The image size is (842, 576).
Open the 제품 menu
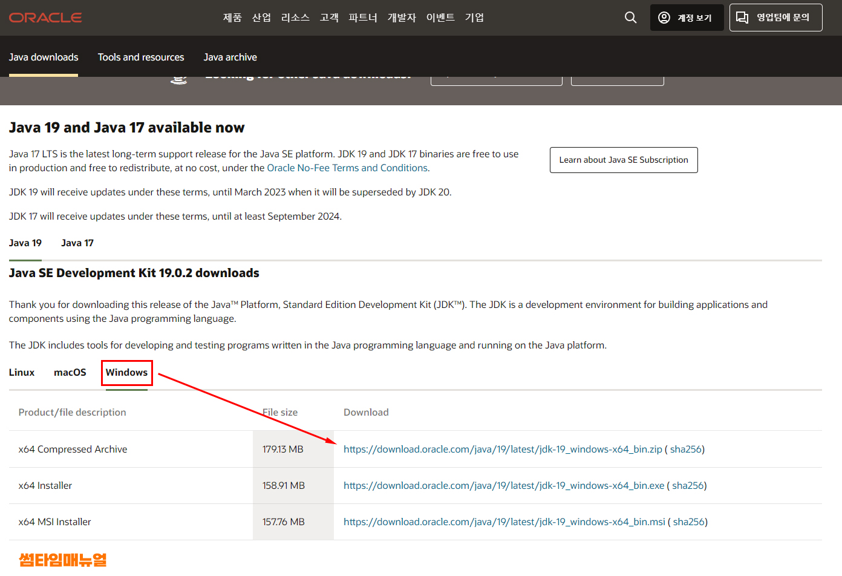click(232, 18)
